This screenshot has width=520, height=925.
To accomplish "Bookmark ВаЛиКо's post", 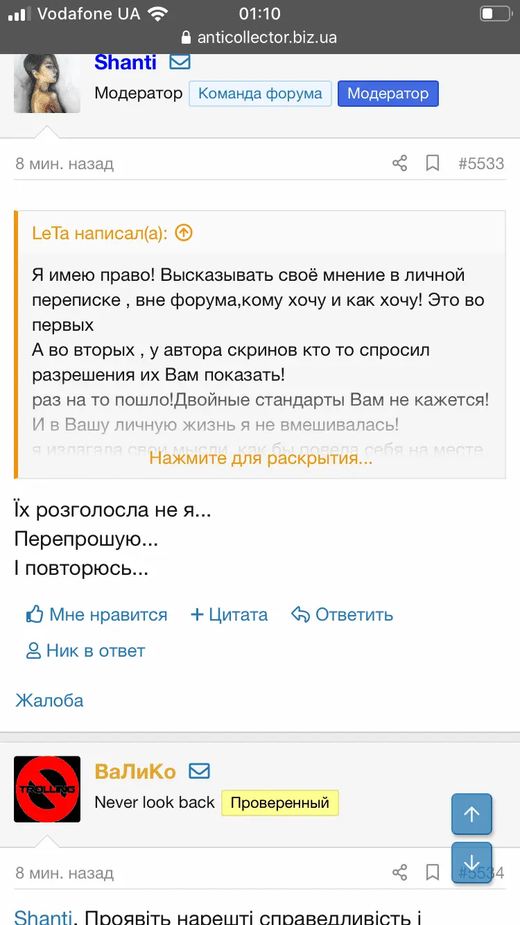I will [x=433, y=872].
